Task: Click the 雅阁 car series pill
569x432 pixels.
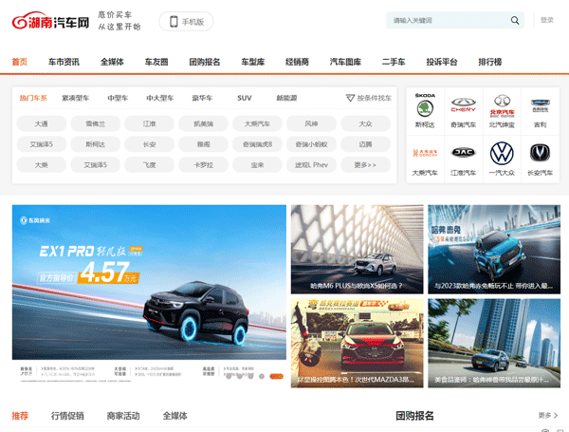Action: click(x=204, y=144)
